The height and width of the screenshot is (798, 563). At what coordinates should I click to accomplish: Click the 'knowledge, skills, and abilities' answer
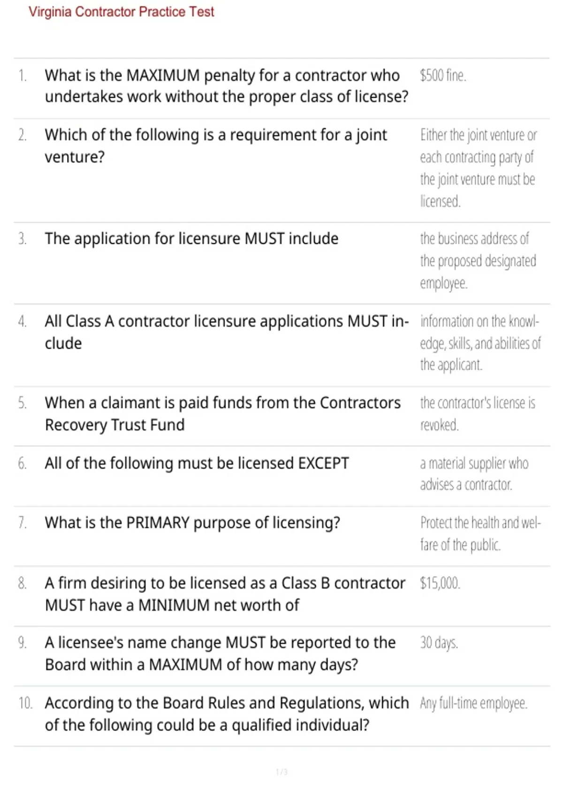480,343
